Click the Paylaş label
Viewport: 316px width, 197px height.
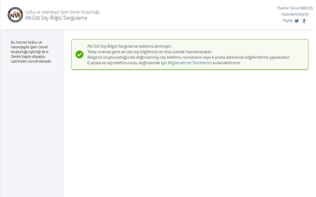[x=287, y=21]
